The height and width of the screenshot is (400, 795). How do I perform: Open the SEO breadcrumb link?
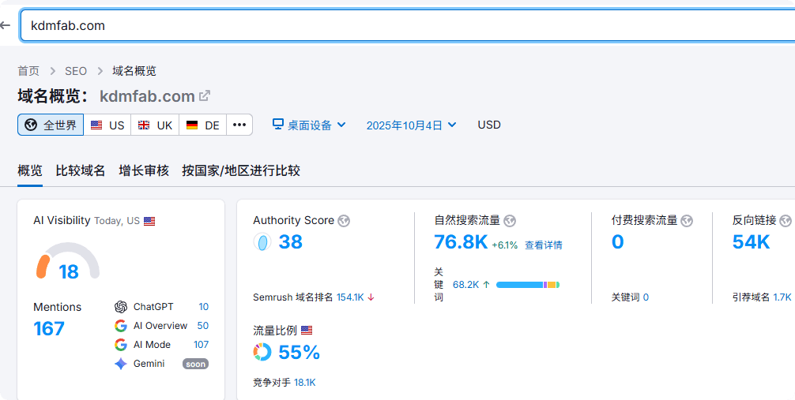pyautogui.click(x=76, y=71)
